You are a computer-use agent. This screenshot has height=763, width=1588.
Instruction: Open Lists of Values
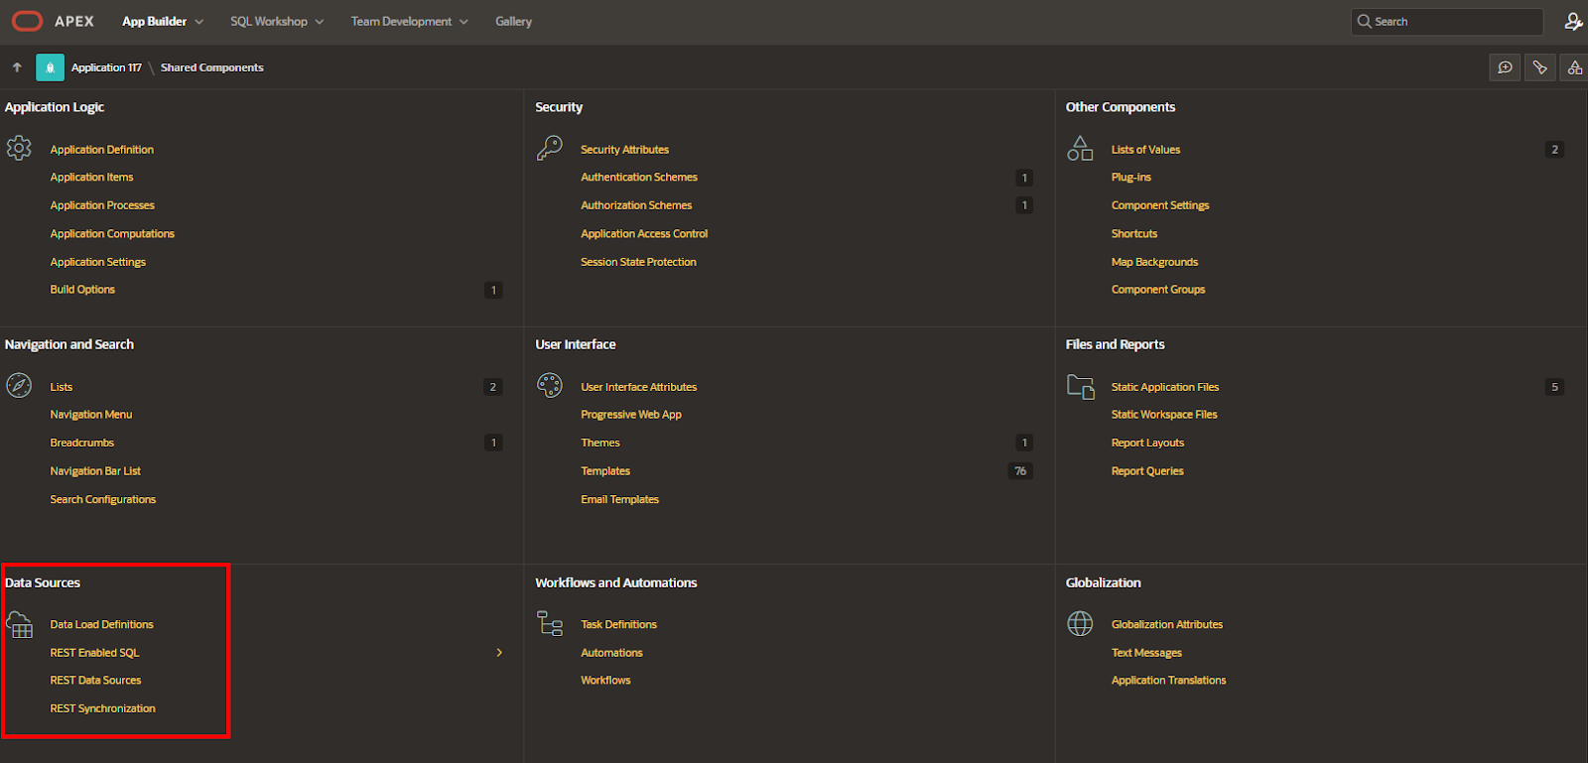tap(1145, 150)
